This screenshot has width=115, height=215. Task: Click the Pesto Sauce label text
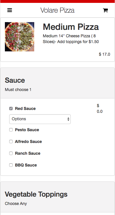[x=27, y=130]
